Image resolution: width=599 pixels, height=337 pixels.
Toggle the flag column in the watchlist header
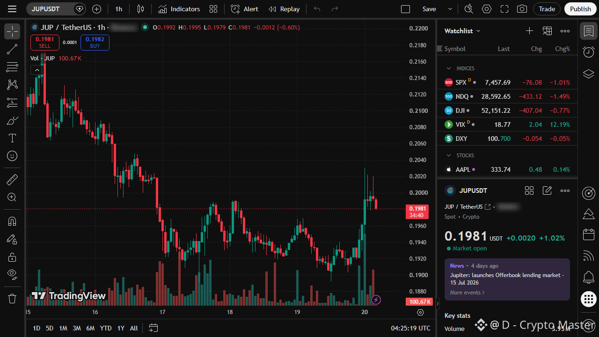click(x=439, y=49)
